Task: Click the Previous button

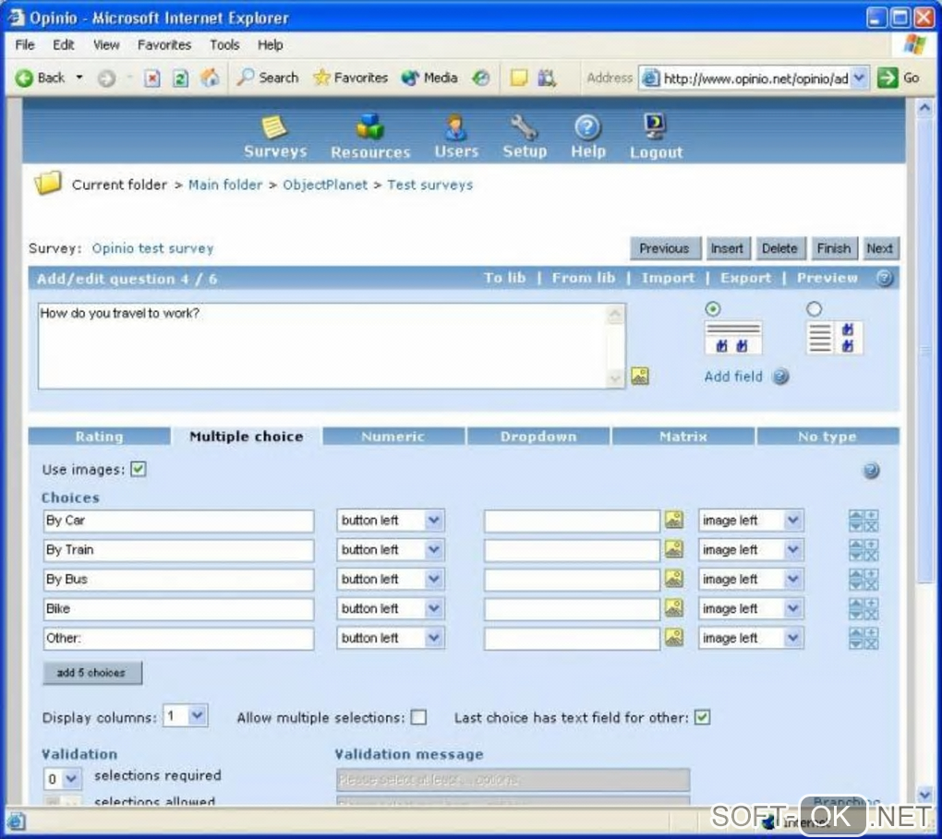Action: (x=665, y=248)
